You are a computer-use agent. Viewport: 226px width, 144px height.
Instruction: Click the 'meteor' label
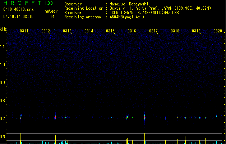51,11
